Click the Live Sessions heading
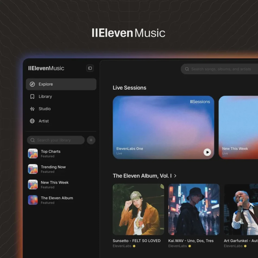This screenshot has height=258, width=258. (130, 88)
